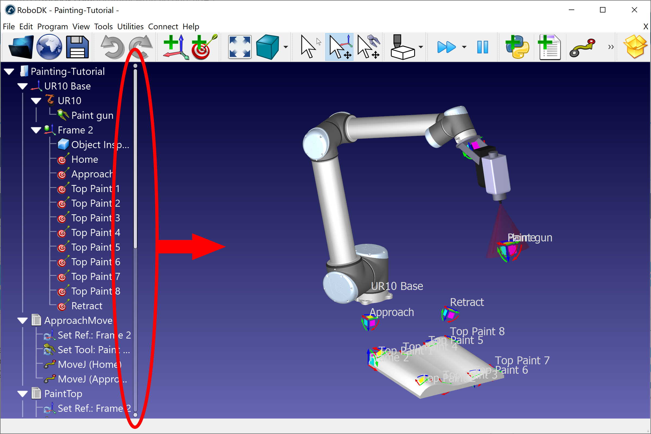Activate the move reference frames cursor tool
This screenshot has width=651, height=434.
coord(340,47)
